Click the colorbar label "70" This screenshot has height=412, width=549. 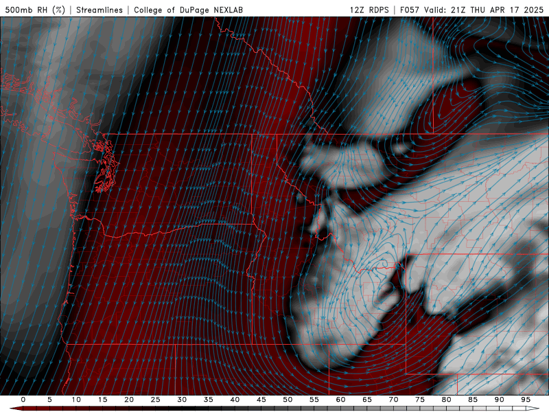(393, 400)
